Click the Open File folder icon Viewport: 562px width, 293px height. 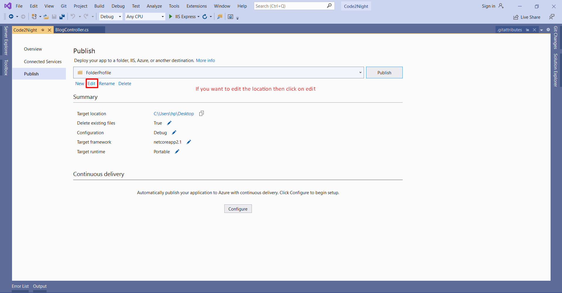tap(46, 17)
